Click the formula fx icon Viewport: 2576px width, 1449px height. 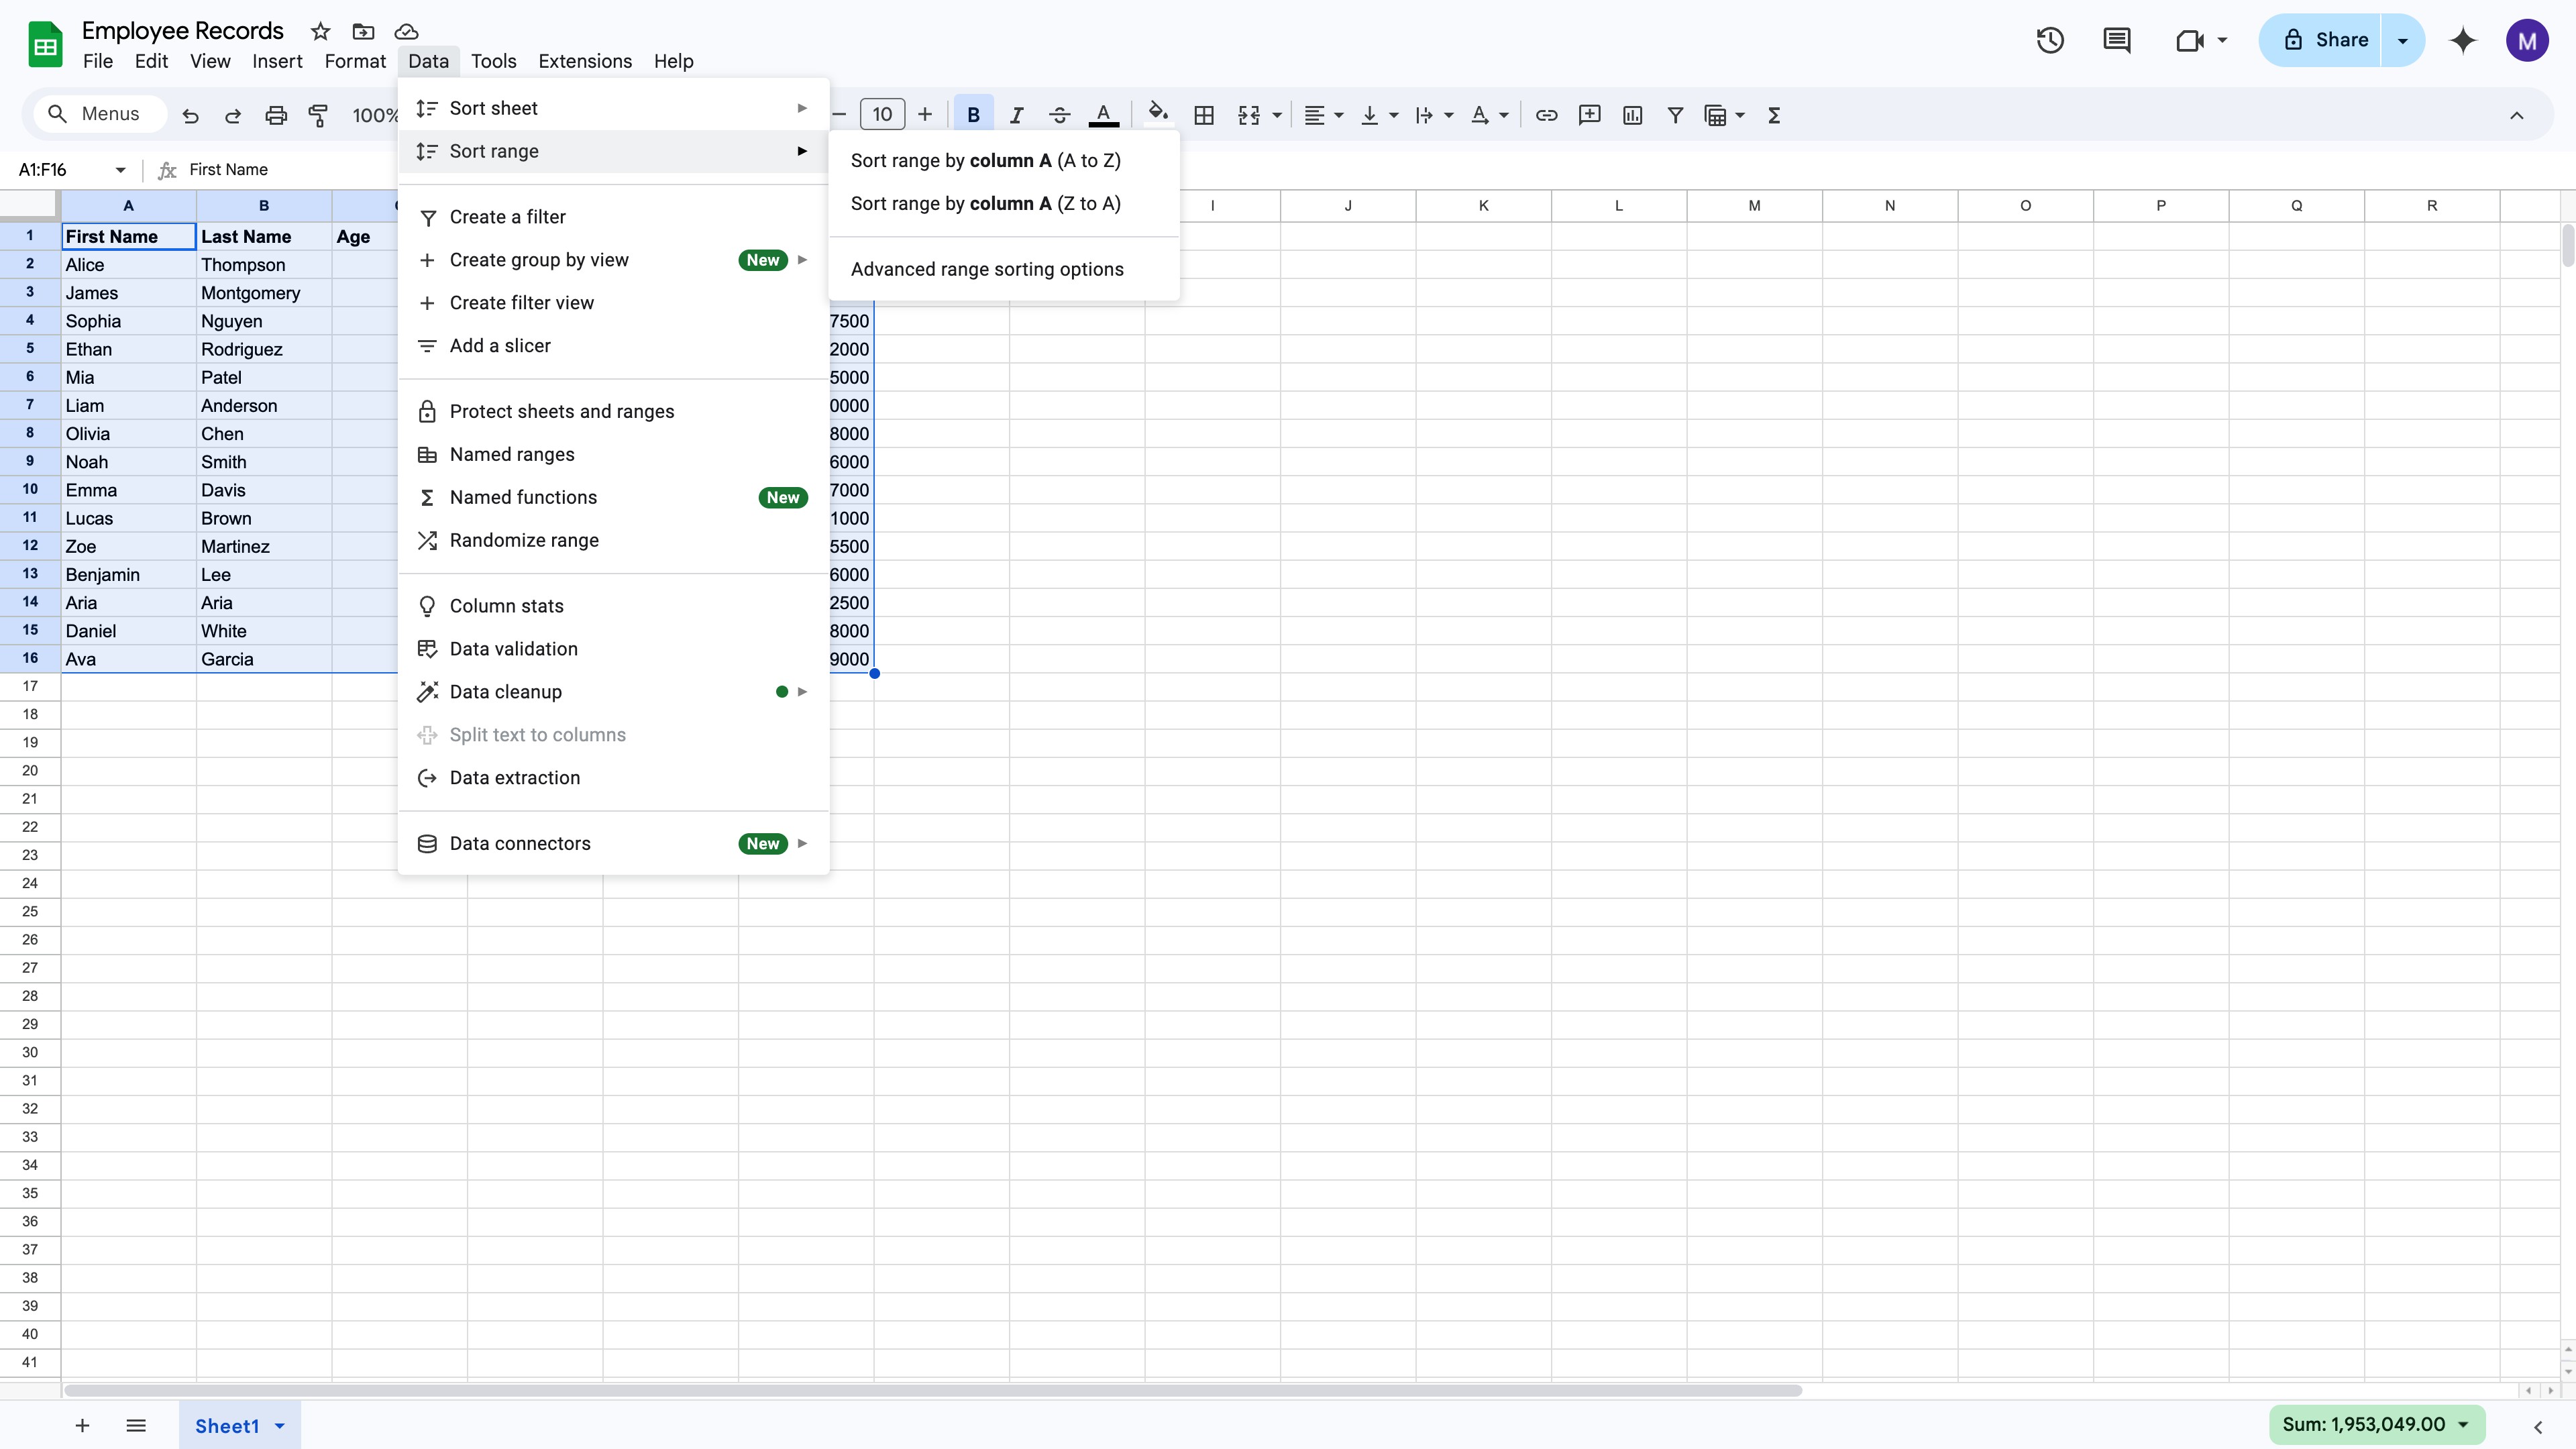pos(167,170)
